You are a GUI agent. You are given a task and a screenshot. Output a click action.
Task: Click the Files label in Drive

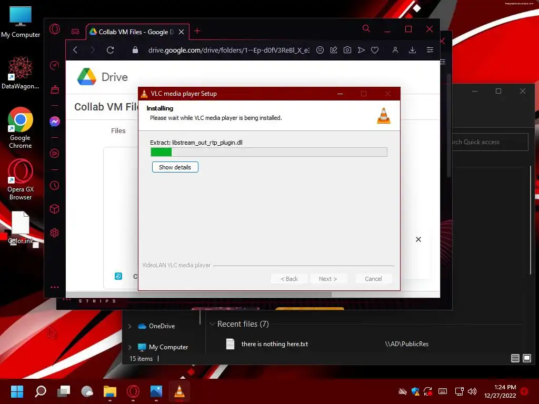[118, 131]
